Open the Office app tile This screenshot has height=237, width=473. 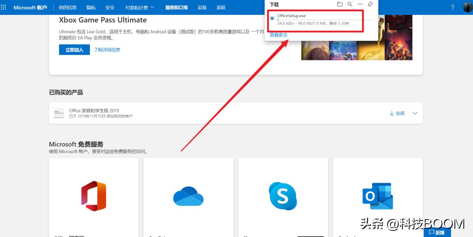tap(94, 196)
